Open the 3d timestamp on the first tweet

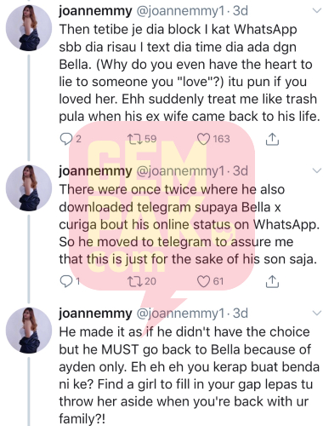pos(241,11)
